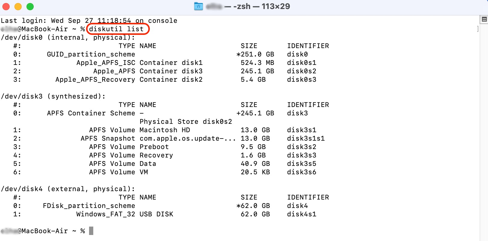Click the '/dev/disk0 (internal, physical)' header
This screenshot has height=241, width=488.
pyautogui.click(x=68, y=38)
